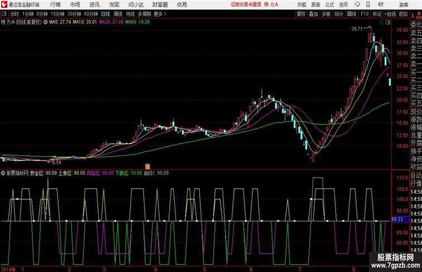Click the diamond icon atop main chart
The width and height of the screenshot is (422, 272).
pos(381,22)
